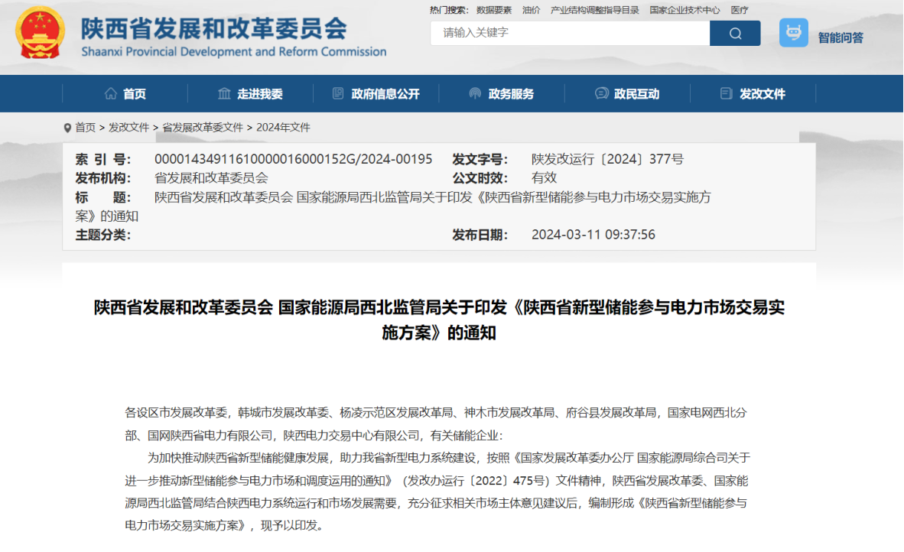Click recipient paragraph starting 各设区市发展改革委
The width and height of the screenshot is (904, 552).
(x=436, y=424)
